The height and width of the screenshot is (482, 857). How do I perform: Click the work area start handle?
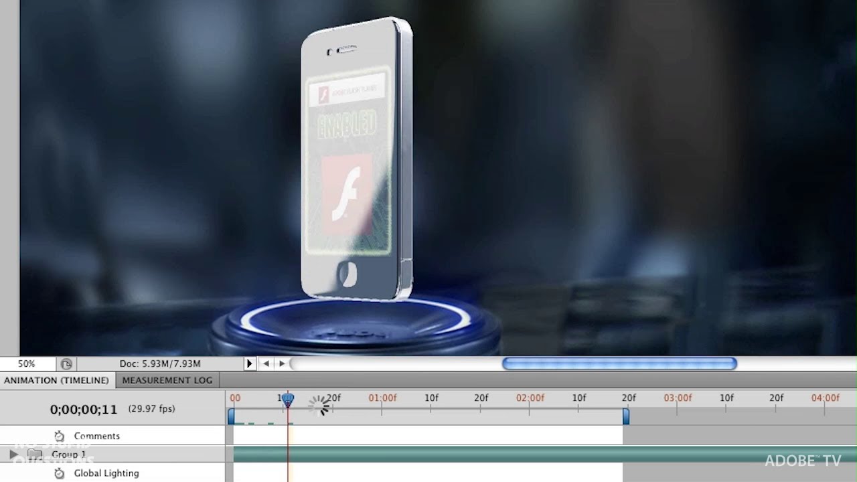tap(231, 416)
